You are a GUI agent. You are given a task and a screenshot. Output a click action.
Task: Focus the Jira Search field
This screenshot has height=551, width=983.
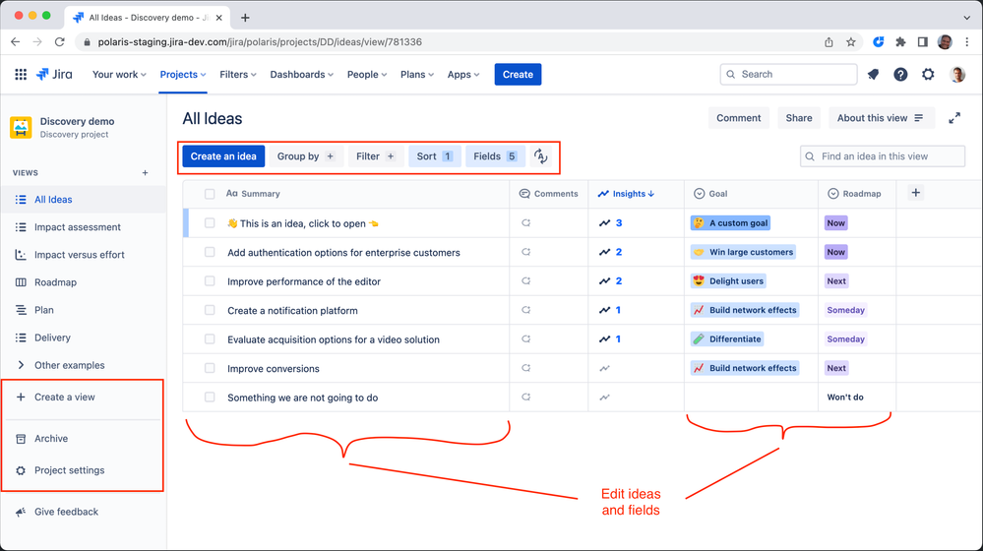coord(788,74)
